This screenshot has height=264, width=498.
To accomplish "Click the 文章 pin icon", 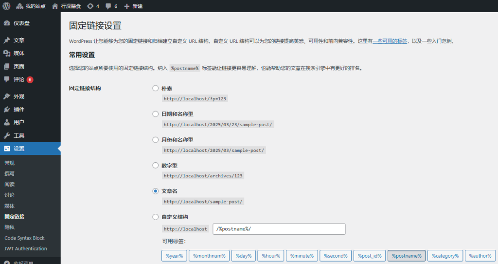I will [7, 40].
